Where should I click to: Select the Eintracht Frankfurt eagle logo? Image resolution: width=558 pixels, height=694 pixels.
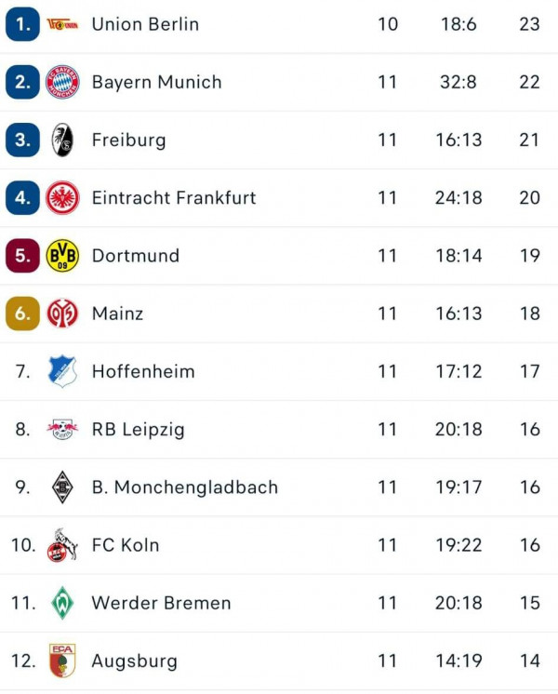62,198
